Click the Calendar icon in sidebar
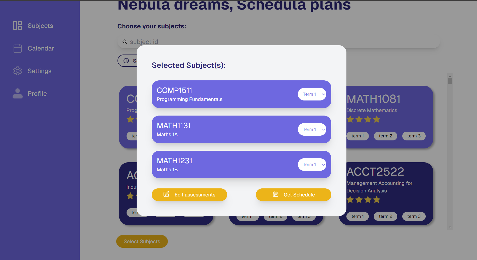This screenshot has height=260, width=477. click(17, 48)
